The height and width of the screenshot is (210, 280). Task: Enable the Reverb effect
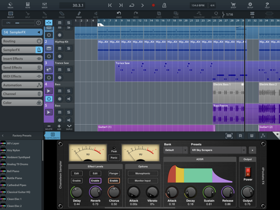[95, 181]
